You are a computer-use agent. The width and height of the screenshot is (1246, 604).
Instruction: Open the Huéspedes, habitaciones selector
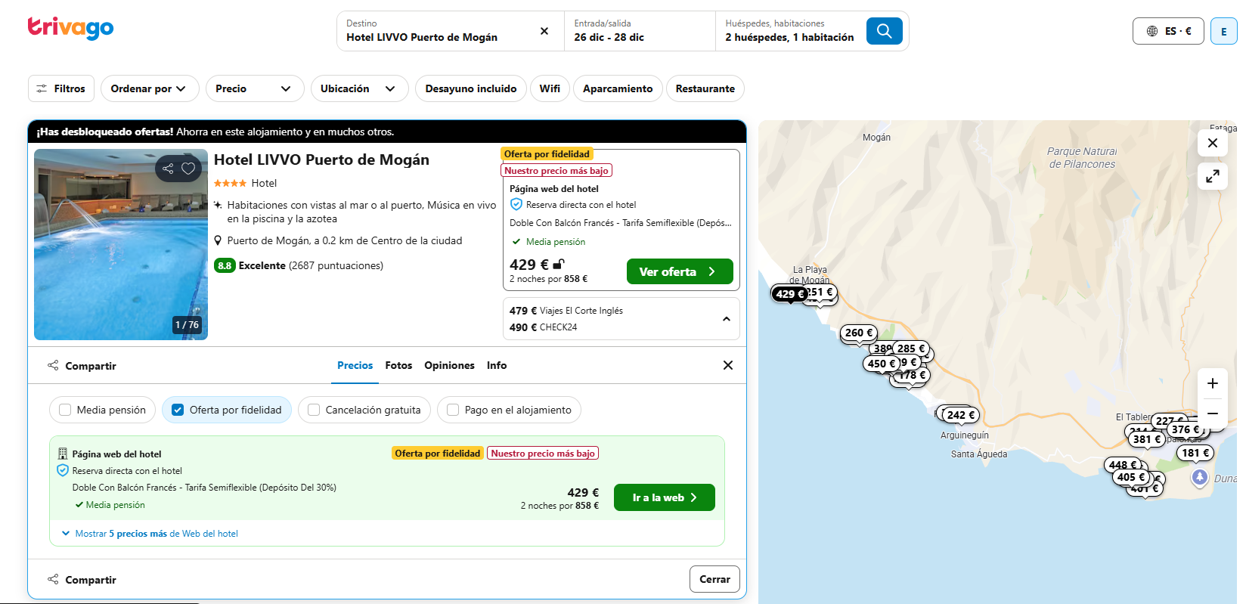click(x=789, y=31)
